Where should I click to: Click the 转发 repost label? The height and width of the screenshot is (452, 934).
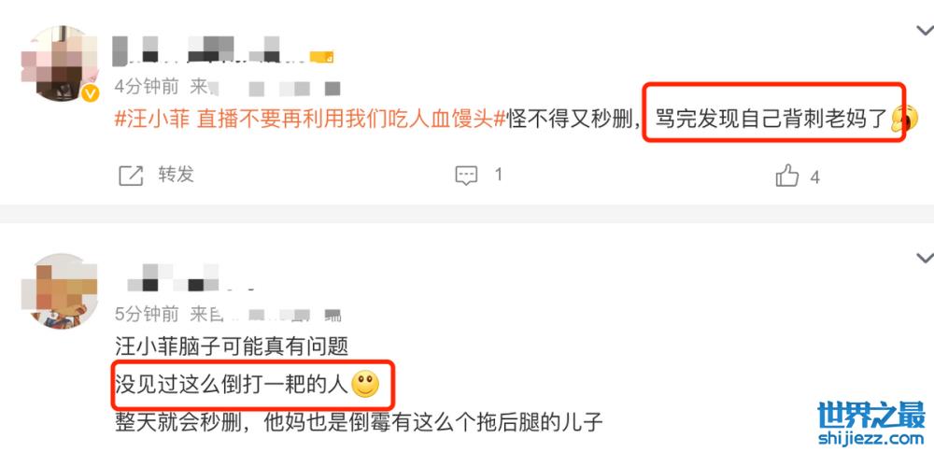pos(176,175)
